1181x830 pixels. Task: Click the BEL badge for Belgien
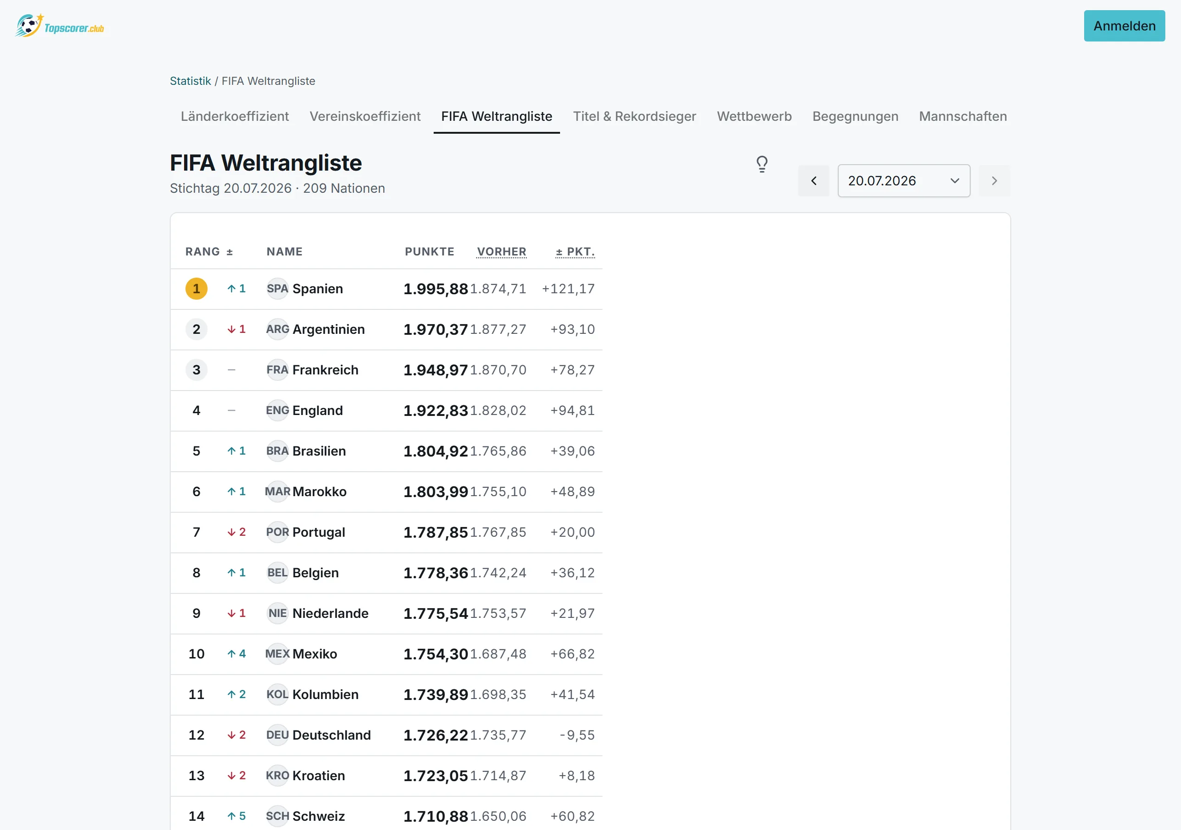coord(277,573)
